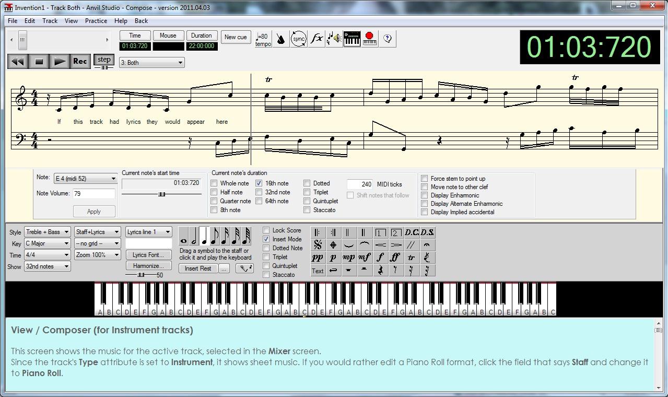Select the whole note symbol
The image size is (668, 397).
(183, 237)
